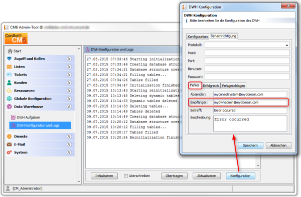The height and width of the screenshot is (197, 301).
Task: Click the Speichern button
Action: [x=250, y=145]
